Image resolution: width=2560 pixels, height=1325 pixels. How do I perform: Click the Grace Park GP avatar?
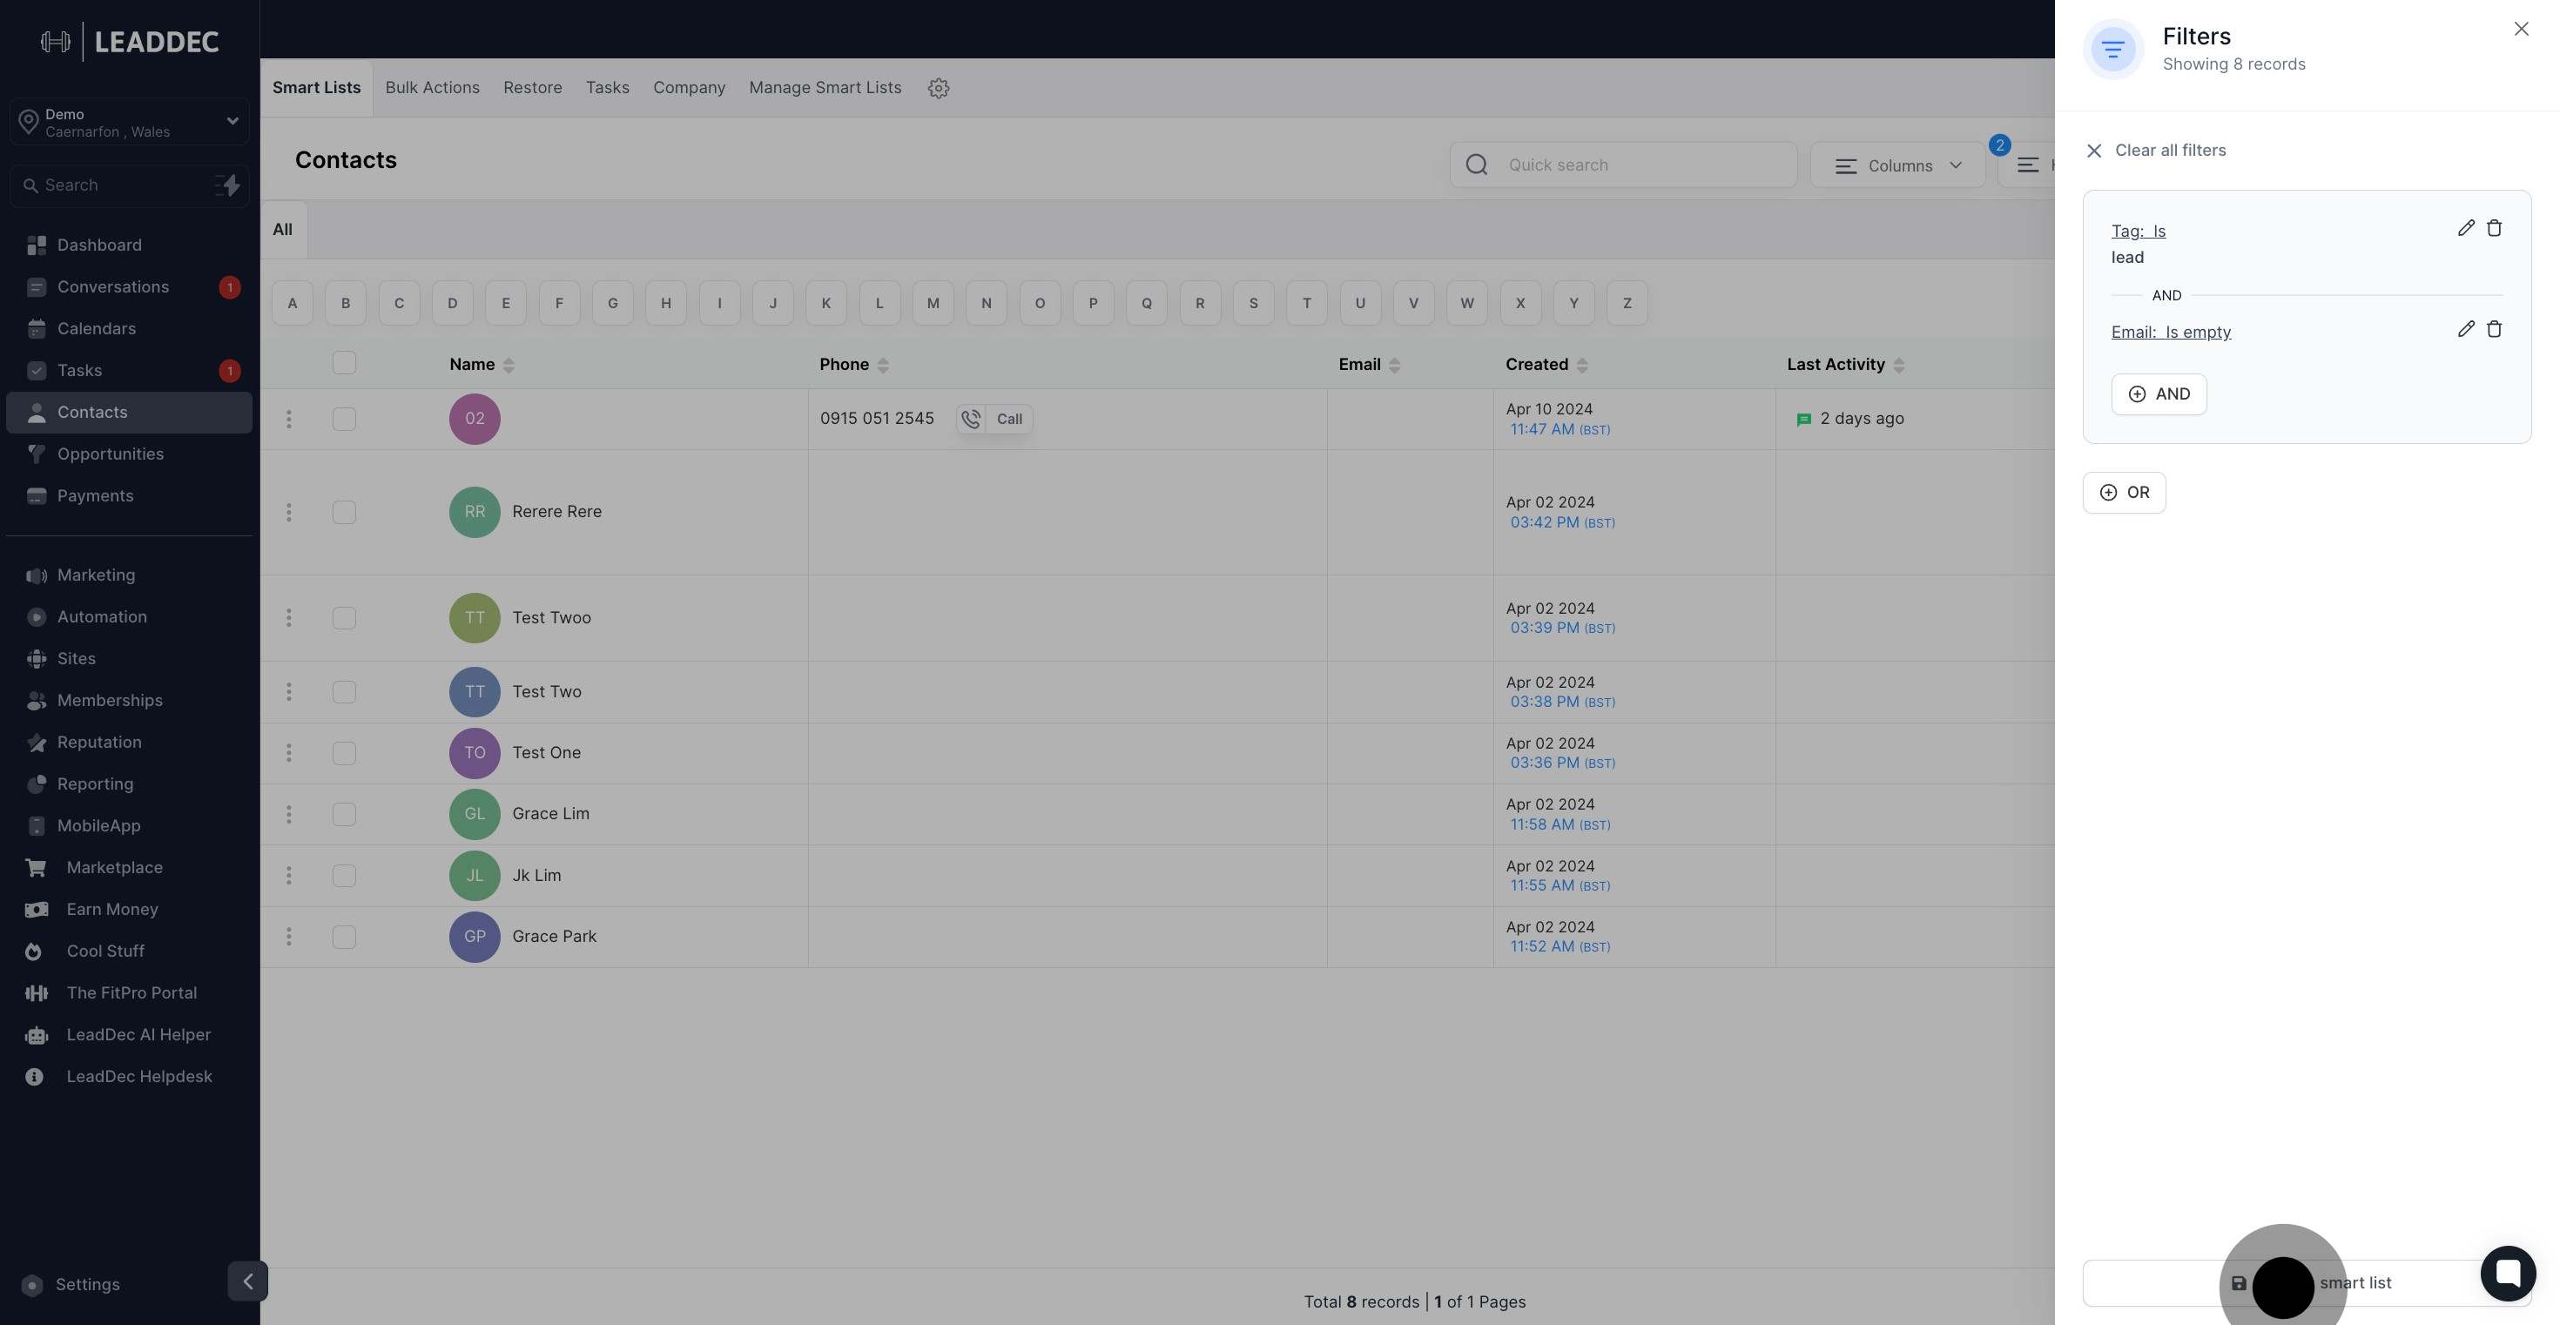tap(475, 937)
